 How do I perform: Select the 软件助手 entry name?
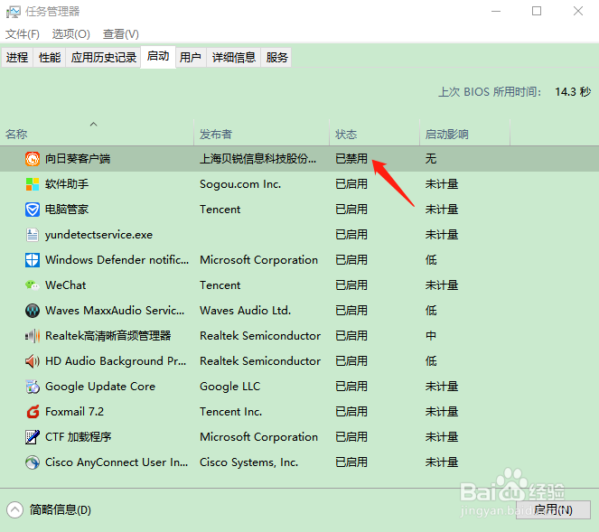pyautogui.click(x=67, y=184)
